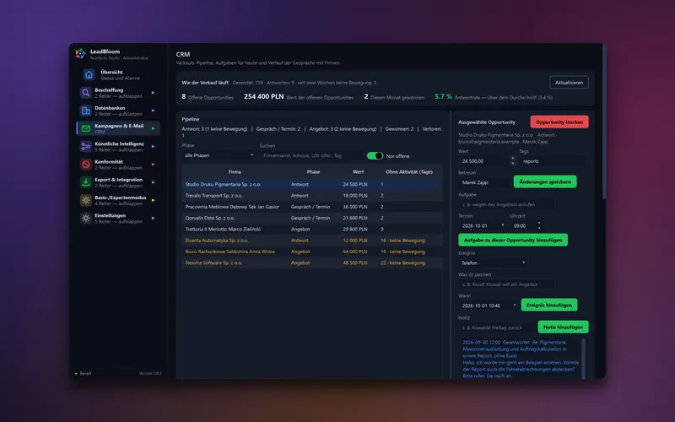This screenshot has width=675, height=422.
Task: Click the Tags field containing 'reports'
Action: 552,161
